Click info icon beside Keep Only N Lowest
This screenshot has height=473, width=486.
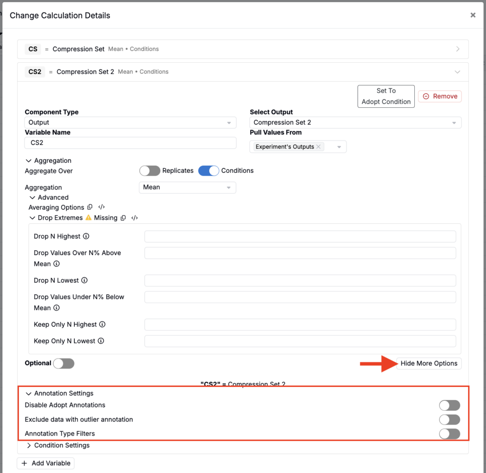tap(101, 341)
